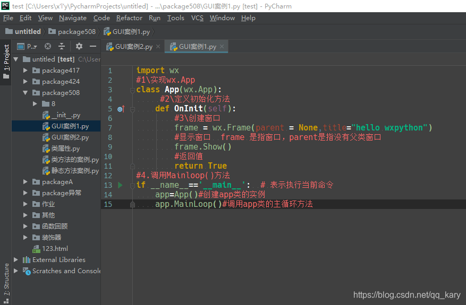This screenshot has width=466, height=305.
Task: Click the packageA folder icon
Action: (36, 182)
